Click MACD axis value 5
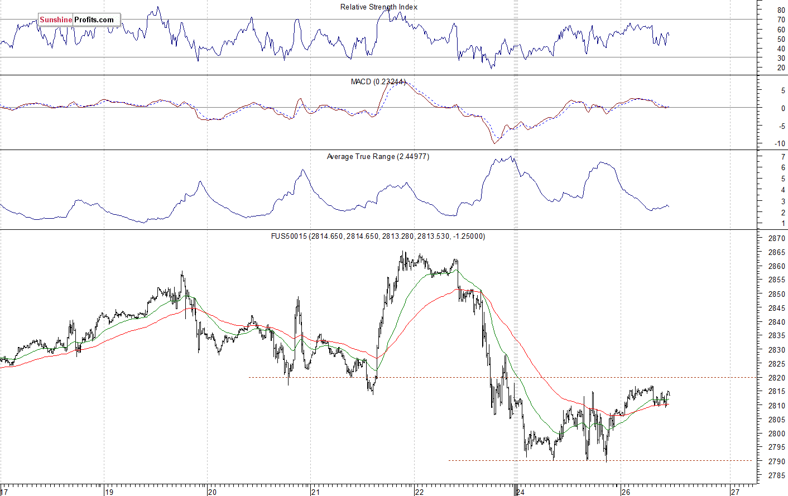The height and width of the screenshot is (496, 788). coord(783,90)
